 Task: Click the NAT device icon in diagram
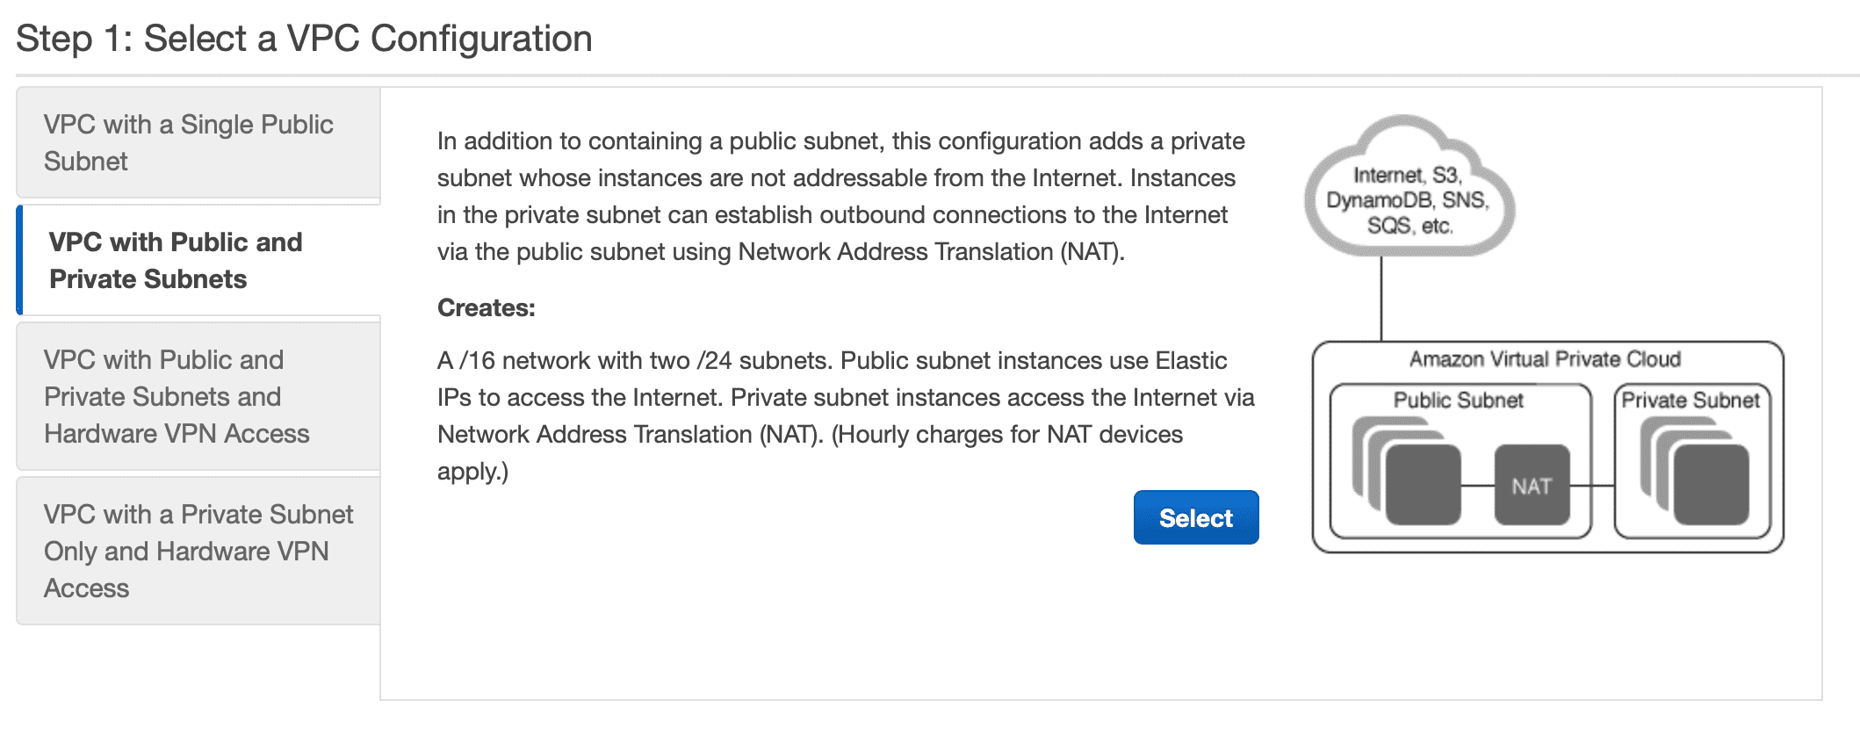(x=1532, y=485)
